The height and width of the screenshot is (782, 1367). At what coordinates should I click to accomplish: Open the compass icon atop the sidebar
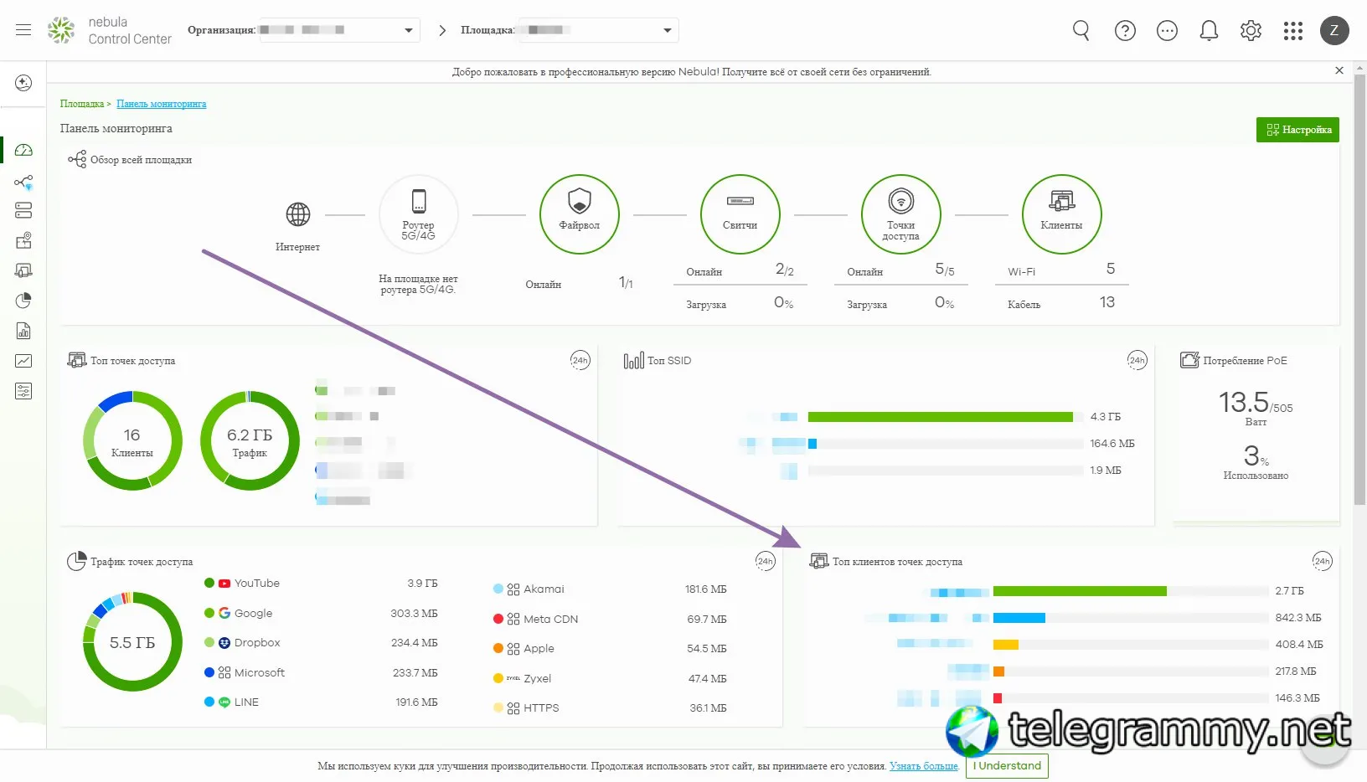coord(23,83)
